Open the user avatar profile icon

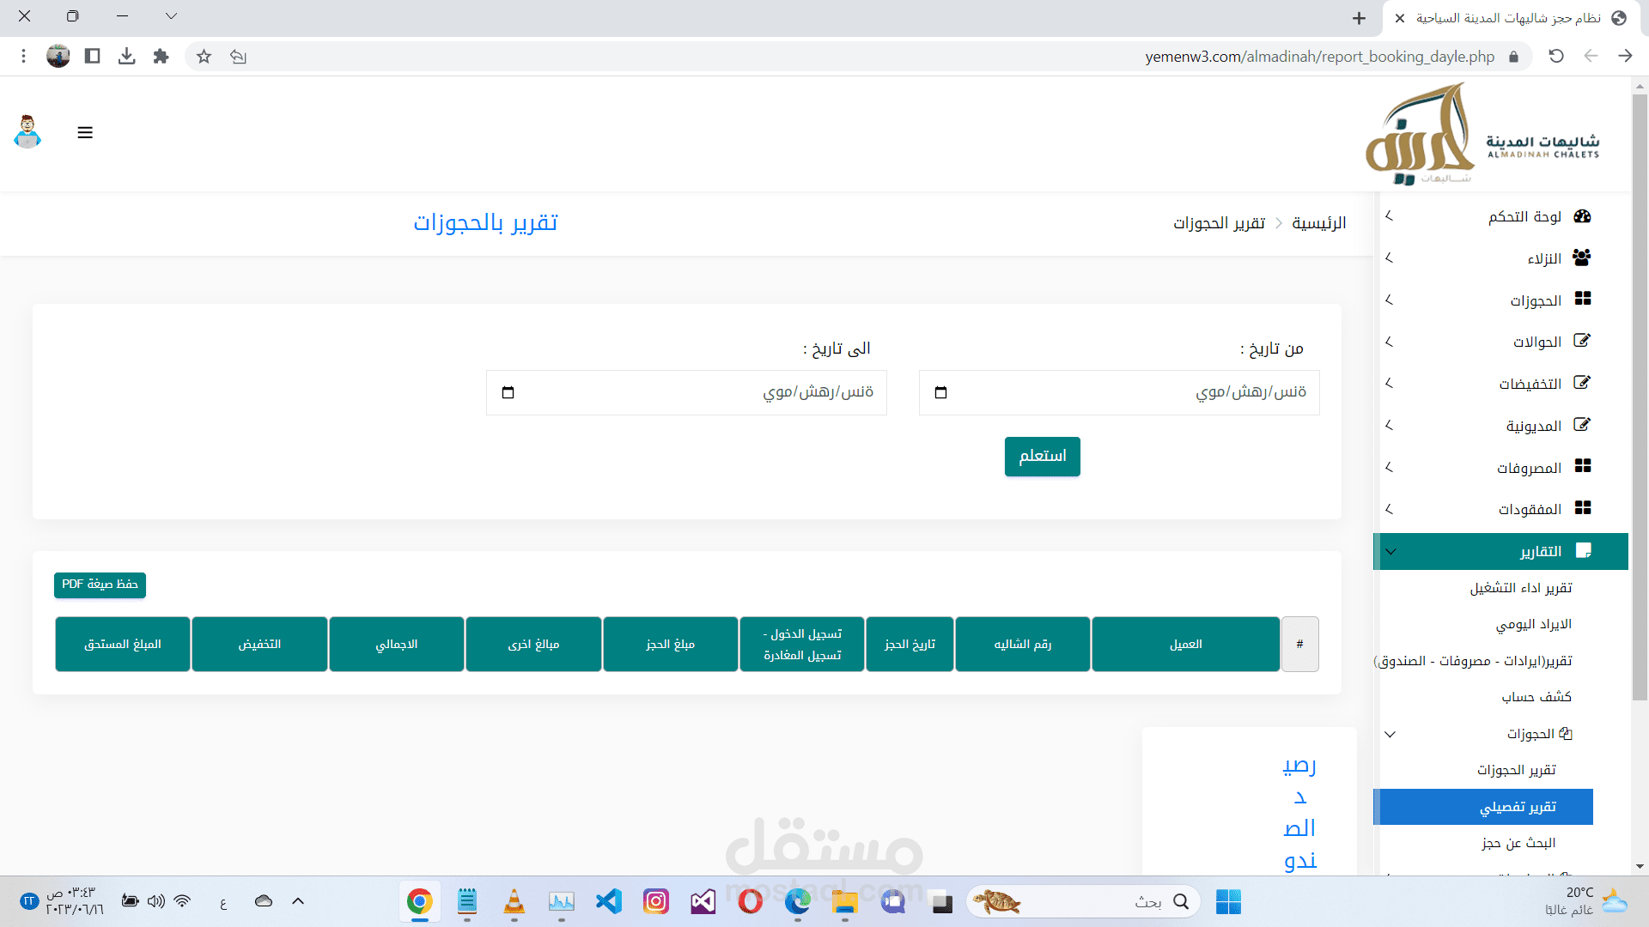[x=28, y=132]
